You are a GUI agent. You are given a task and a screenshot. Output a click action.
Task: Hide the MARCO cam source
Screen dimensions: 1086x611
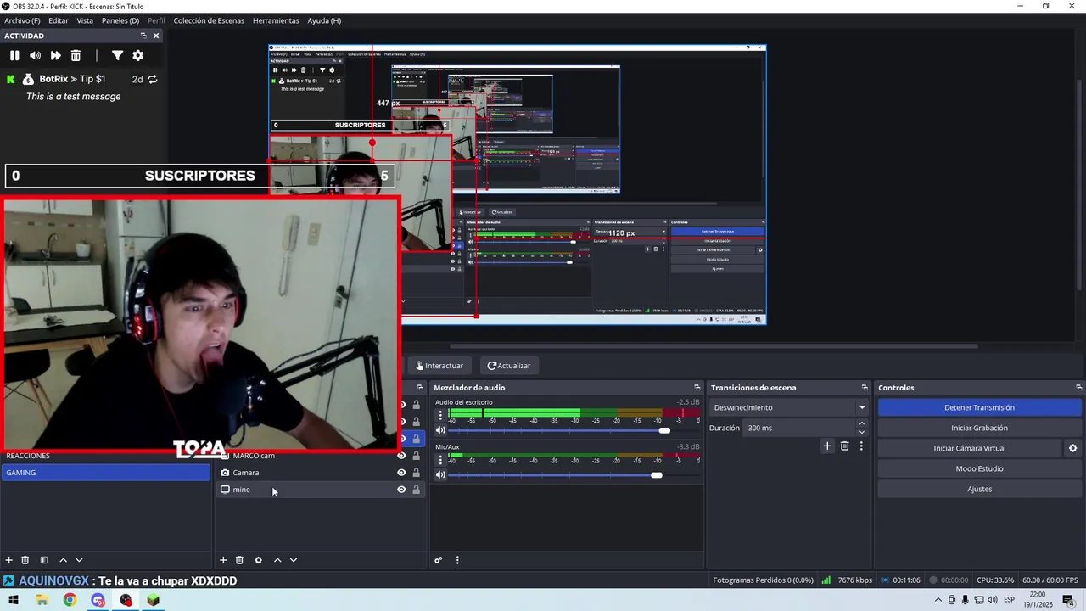click(401, 456)
